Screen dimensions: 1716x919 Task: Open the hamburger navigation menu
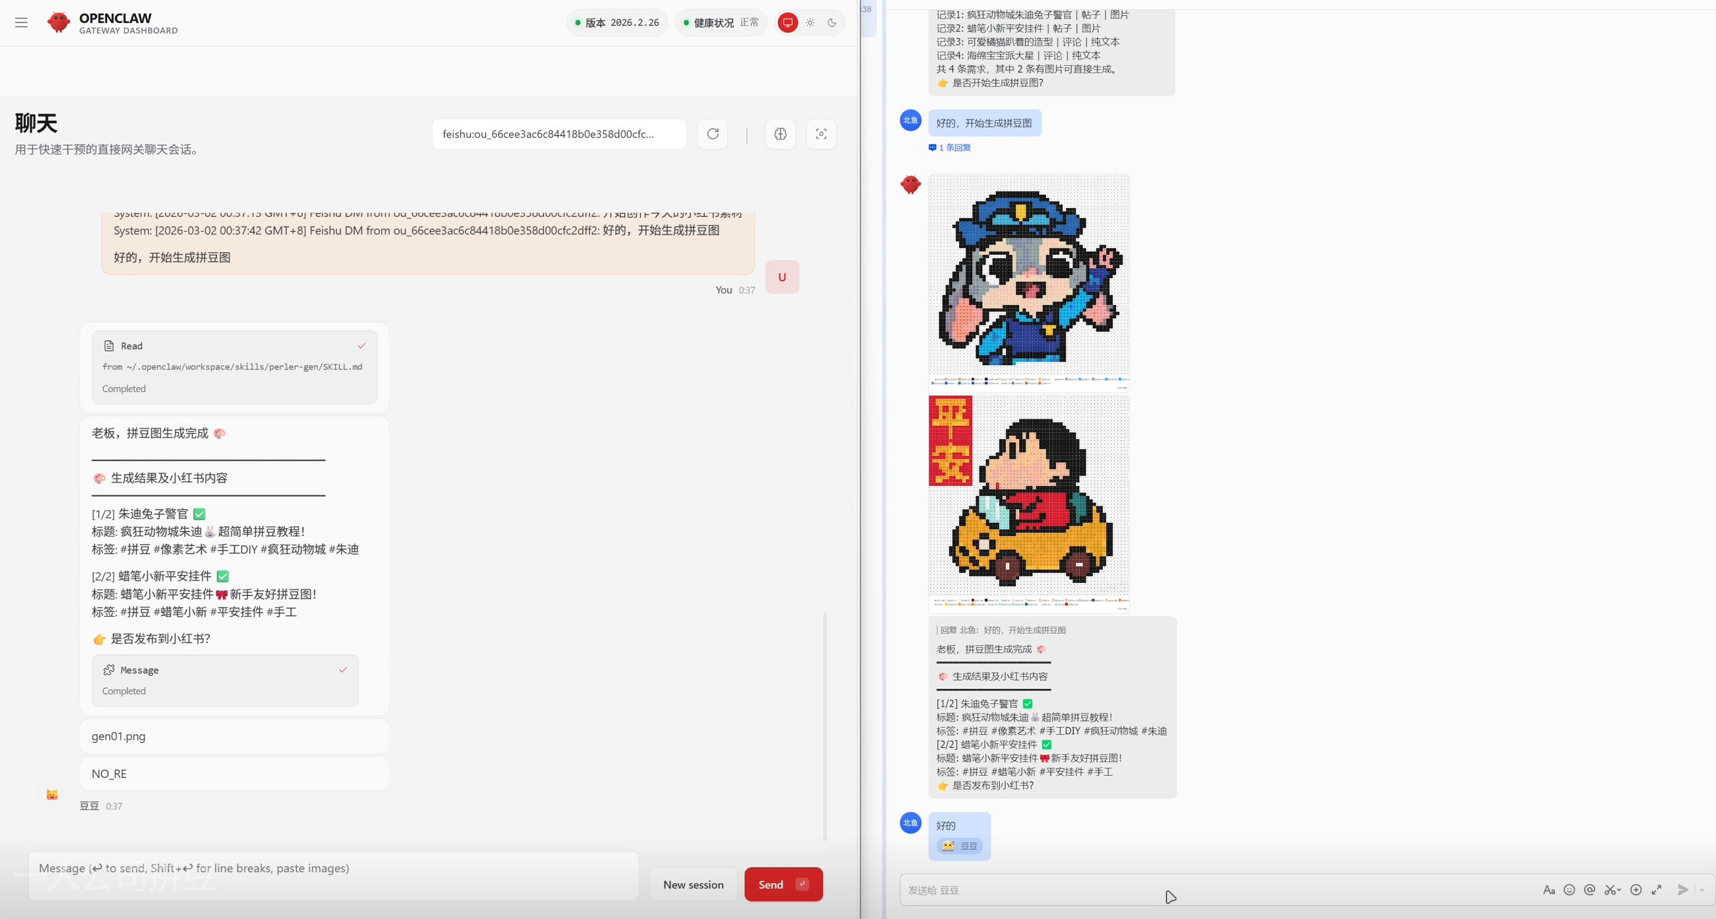coord(21,22)
